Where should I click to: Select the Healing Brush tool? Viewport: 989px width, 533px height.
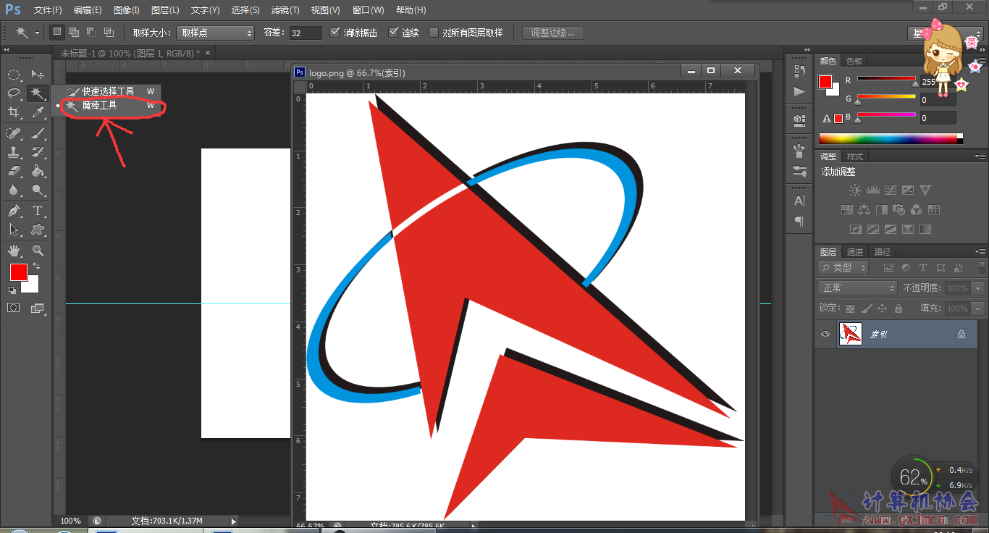[x=14, y=133]
